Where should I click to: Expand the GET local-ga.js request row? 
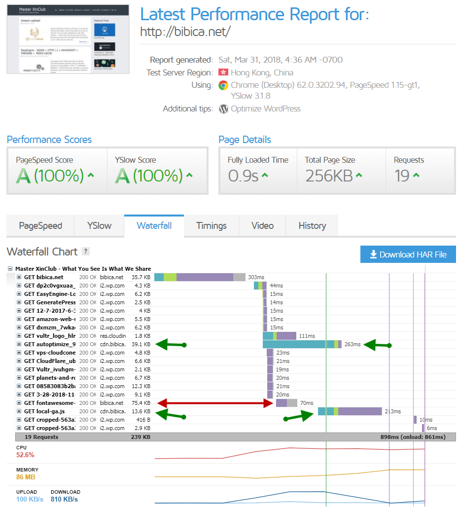point(19,411)
